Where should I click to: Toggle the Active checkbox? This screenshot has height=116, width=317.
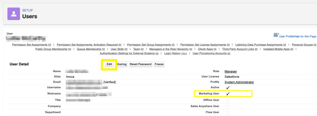pyautogui.click(x=228, y=88)
